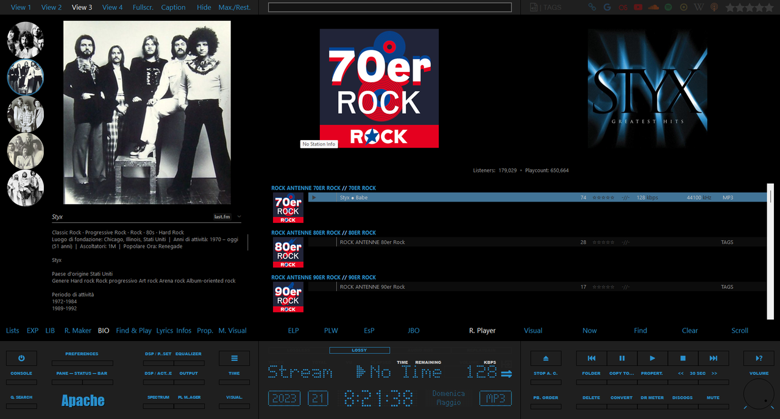This screenshot has height=419, width=780.
Task: Click the top search input field
Action: click(x=390, y=7)
